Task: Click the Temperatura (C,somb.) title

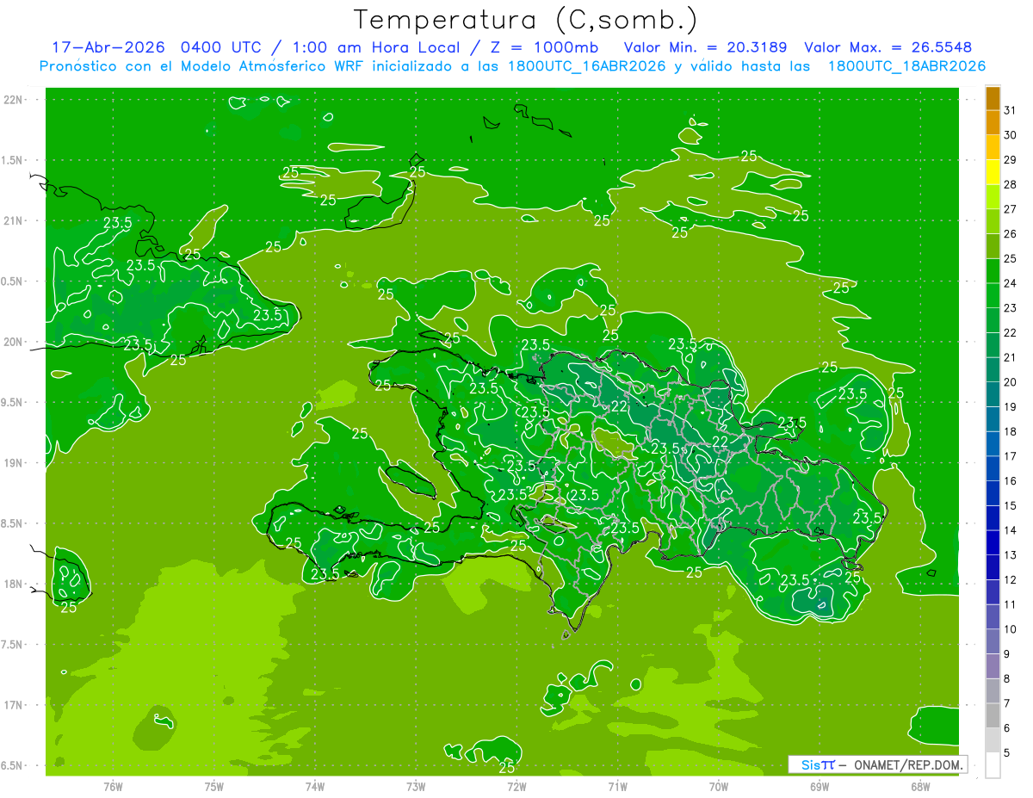Action: (x=526, y=20)
